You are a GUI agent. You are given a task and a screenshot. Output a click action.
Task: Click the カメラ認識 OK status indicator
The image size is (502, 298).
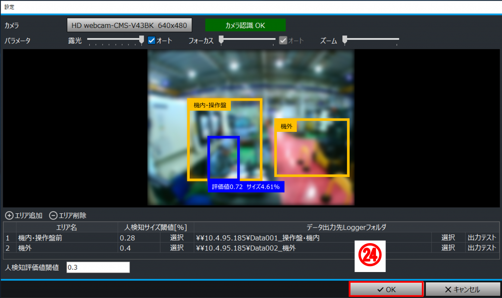pos(245,25)
